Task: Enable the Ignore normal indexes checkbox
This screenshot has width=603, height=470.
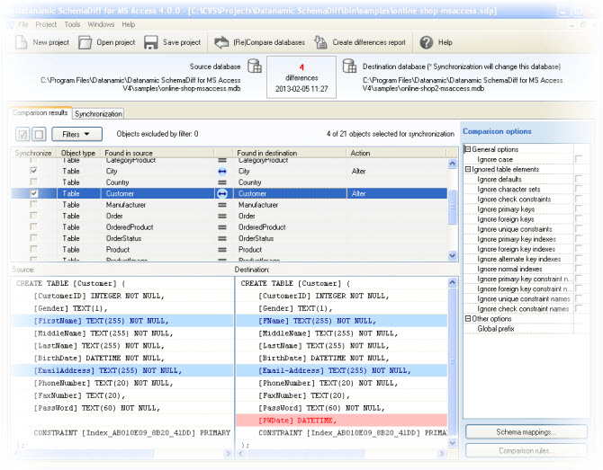Action: [x=579, y=269]
